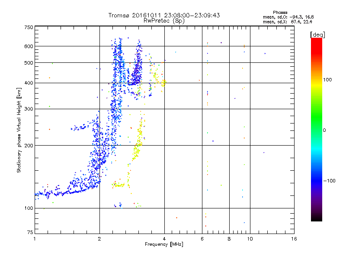The width and height of the screenshot is (346, 260).
Task: Click the 'RwPretec (8p)' subtitle
Action: tap(164, 21)
